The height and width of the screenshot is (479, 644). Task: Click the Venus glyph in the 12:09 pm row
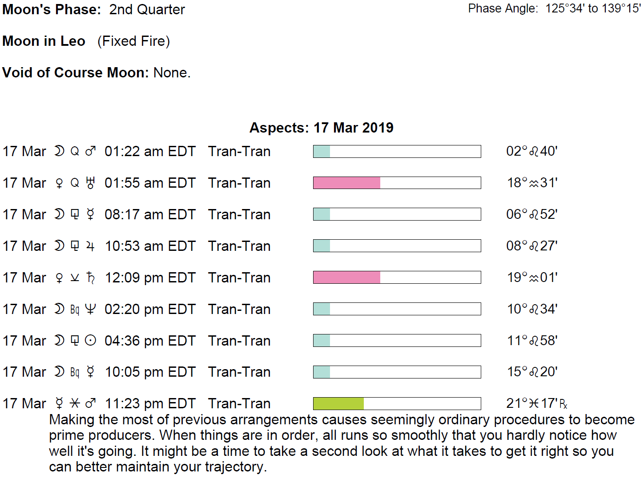point(59,278)
